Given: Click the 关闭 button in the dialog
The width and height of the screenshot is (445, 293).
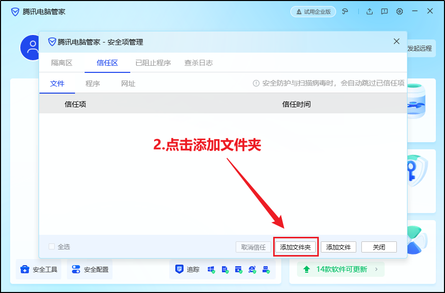Looking at the screenshot, I should (x=379, y=247).
